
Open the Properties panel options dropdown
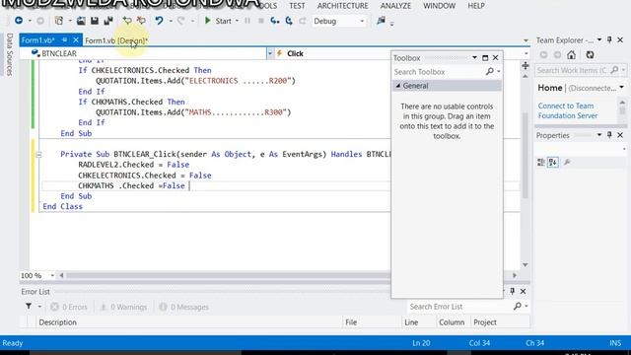pyautogui.click(x=599, y=135)
